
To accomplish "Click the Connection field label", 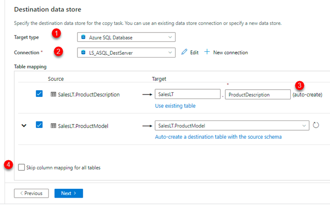I will [27, 53].
